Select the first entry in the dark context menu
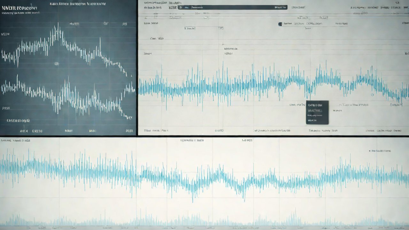The height and width of the screenshot is (230, 409). coord(317,105)
